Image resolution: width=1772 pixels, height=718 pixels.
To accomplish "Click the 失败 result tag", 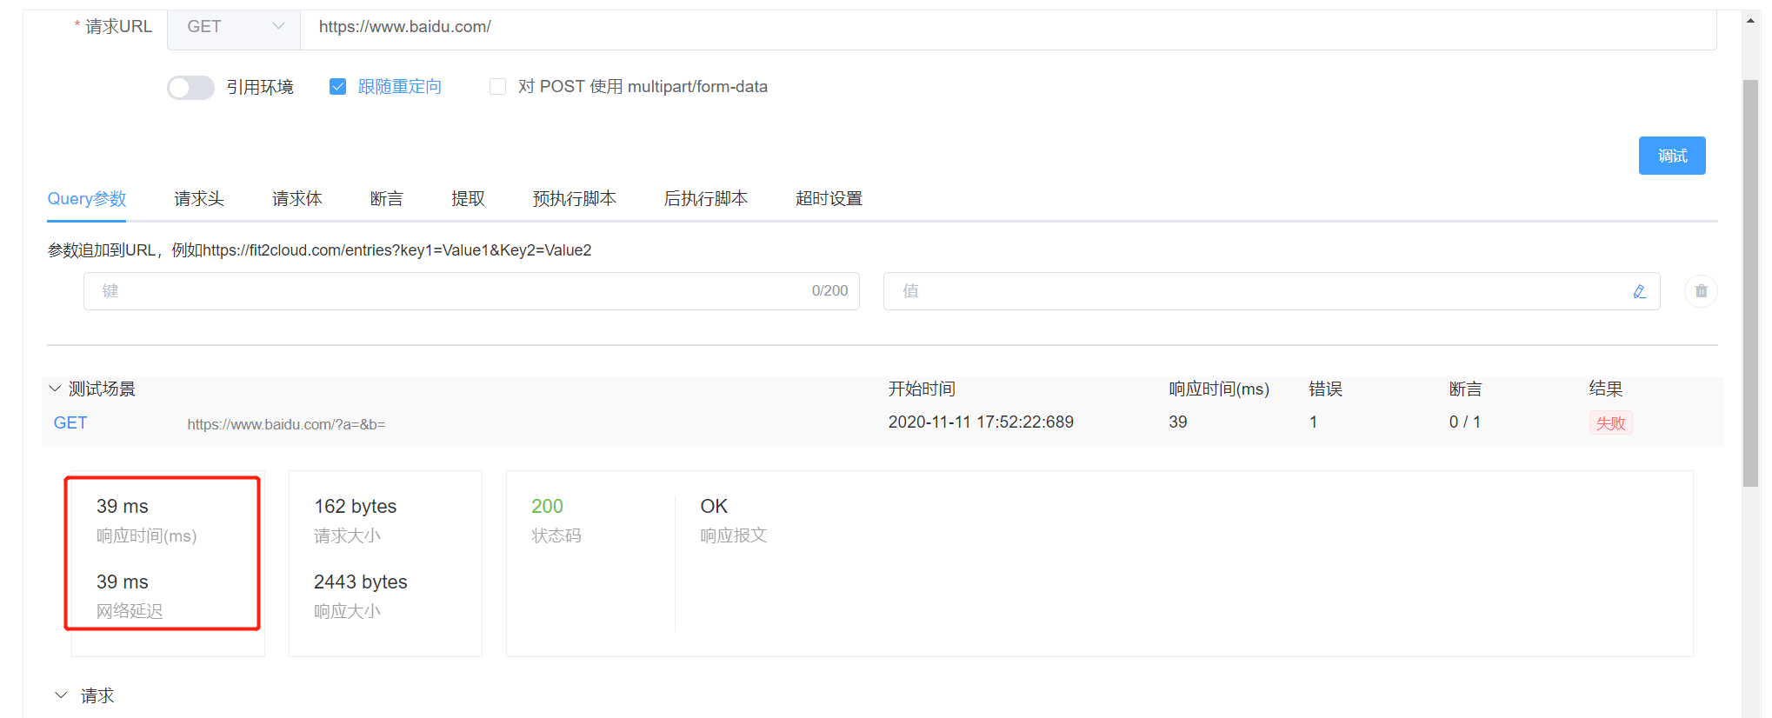I will tap(1610, 423).
